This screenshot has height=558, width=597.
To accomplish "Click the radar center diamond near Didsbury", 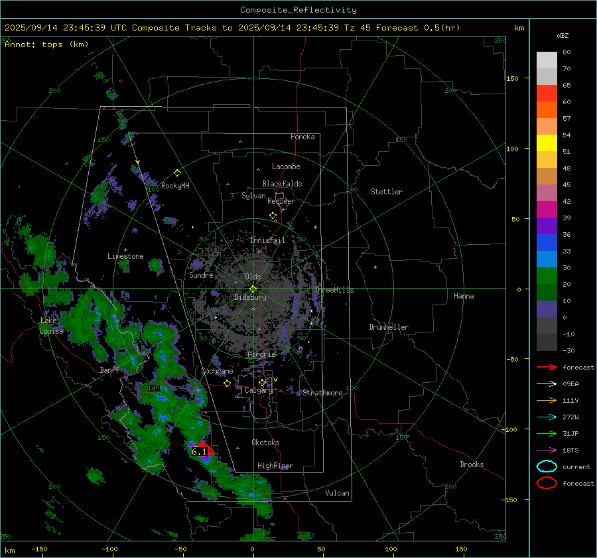I will (x=253, y=289).
